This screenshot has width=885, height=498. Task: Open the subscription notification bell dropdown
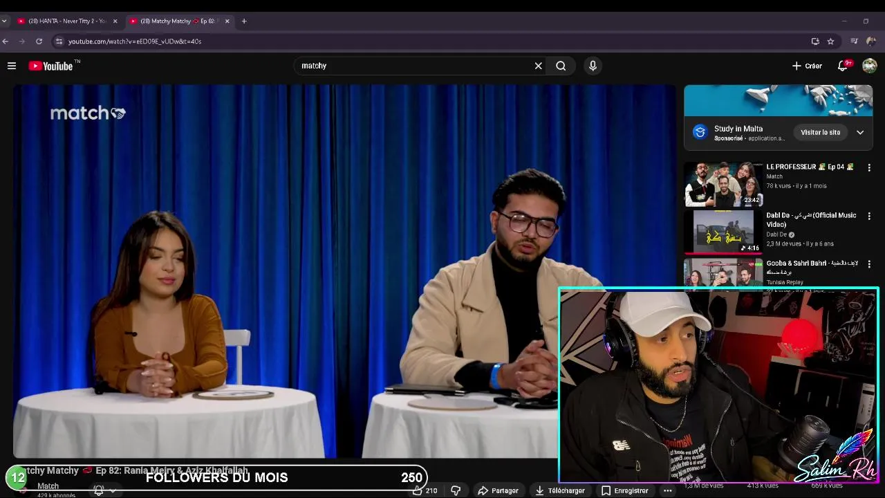(x=104, y=490)
